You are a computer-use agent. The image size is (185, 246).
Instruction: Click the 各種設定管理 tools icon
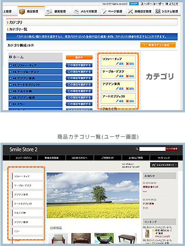(x=130, y=11)
